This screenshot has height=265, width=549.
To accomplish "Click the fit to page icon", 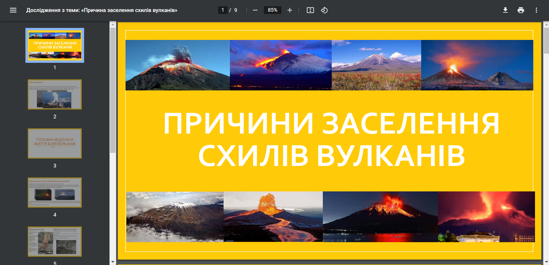I will click(x=310, y=10).
